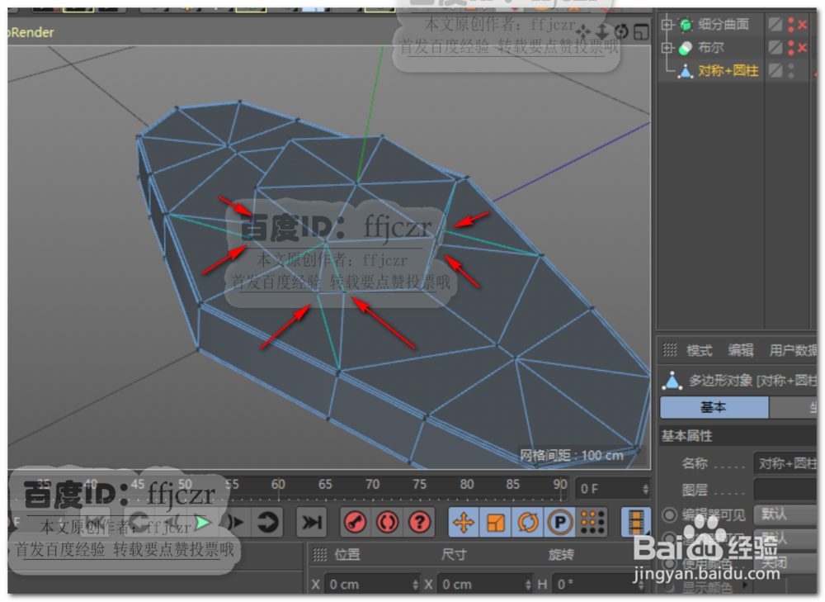Toggle the layer square for 布尔

coord(775,47)
